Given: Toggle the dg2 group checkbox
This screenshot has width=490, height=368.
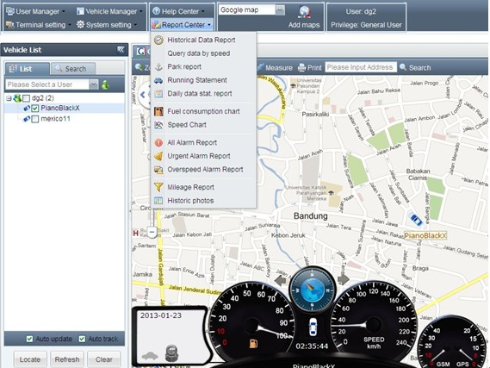Looking at the screenshot, I should tap(26, 98).
